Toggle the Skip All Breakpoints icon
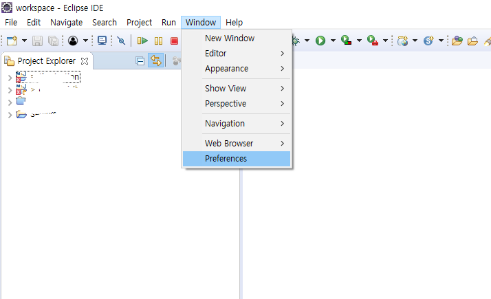This screenshot has height=299, width=491. tap(121, 41)
